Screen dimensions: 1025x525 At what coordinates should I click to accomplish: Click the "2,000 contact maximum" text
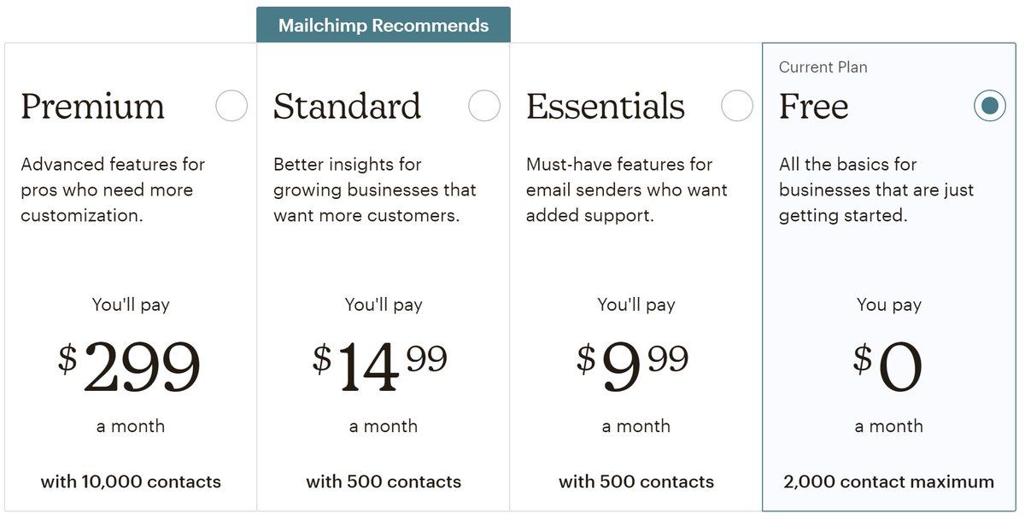point(888,481)
